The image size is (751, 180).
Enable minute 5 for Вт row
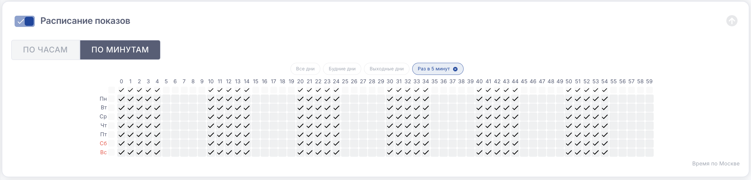tap(166, 108)
